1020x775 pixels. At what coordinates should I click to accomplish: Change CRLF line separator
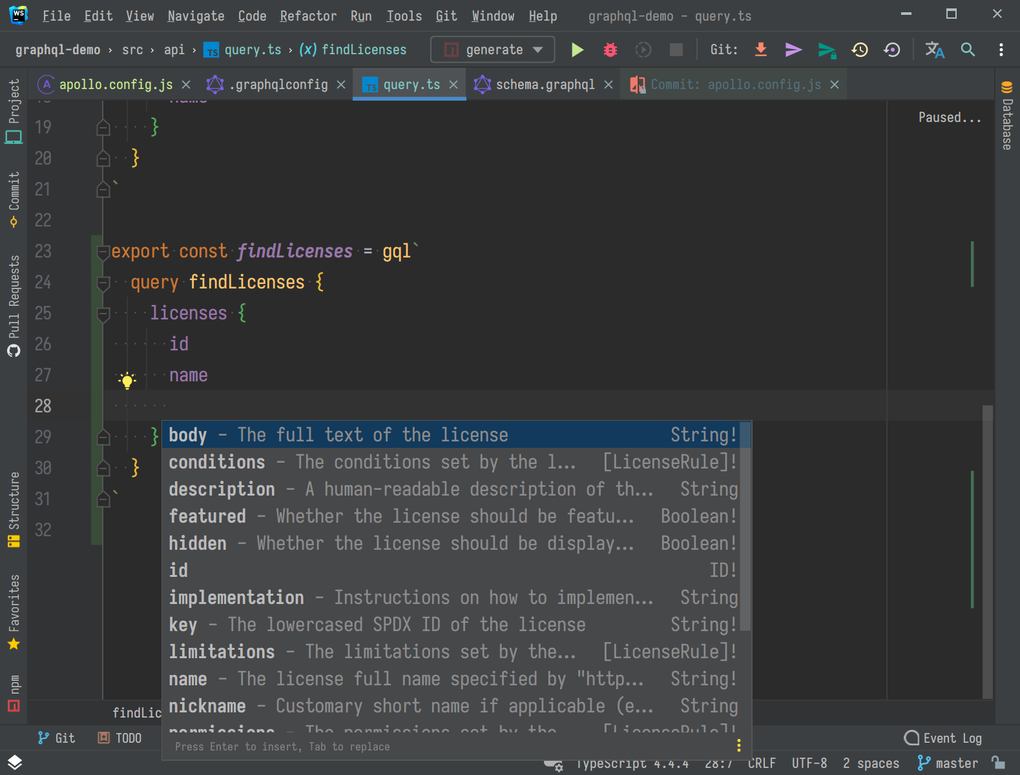tap(762, 763)
